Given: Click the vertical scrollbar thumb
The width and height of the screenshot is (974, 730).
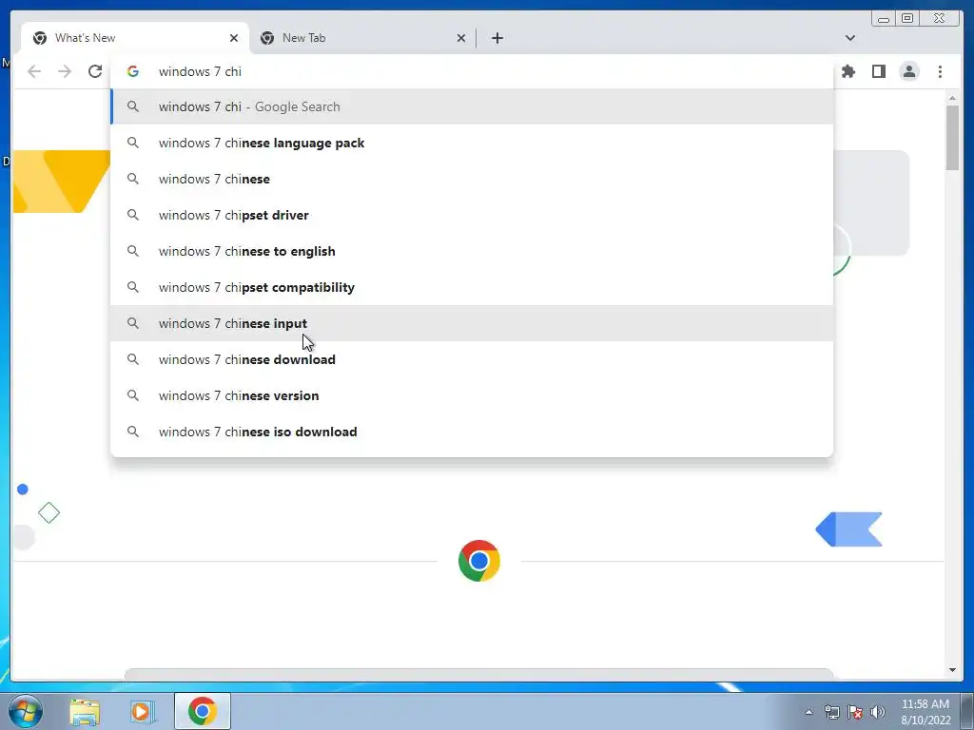Looking at the screenshot, I should (952, 137).
